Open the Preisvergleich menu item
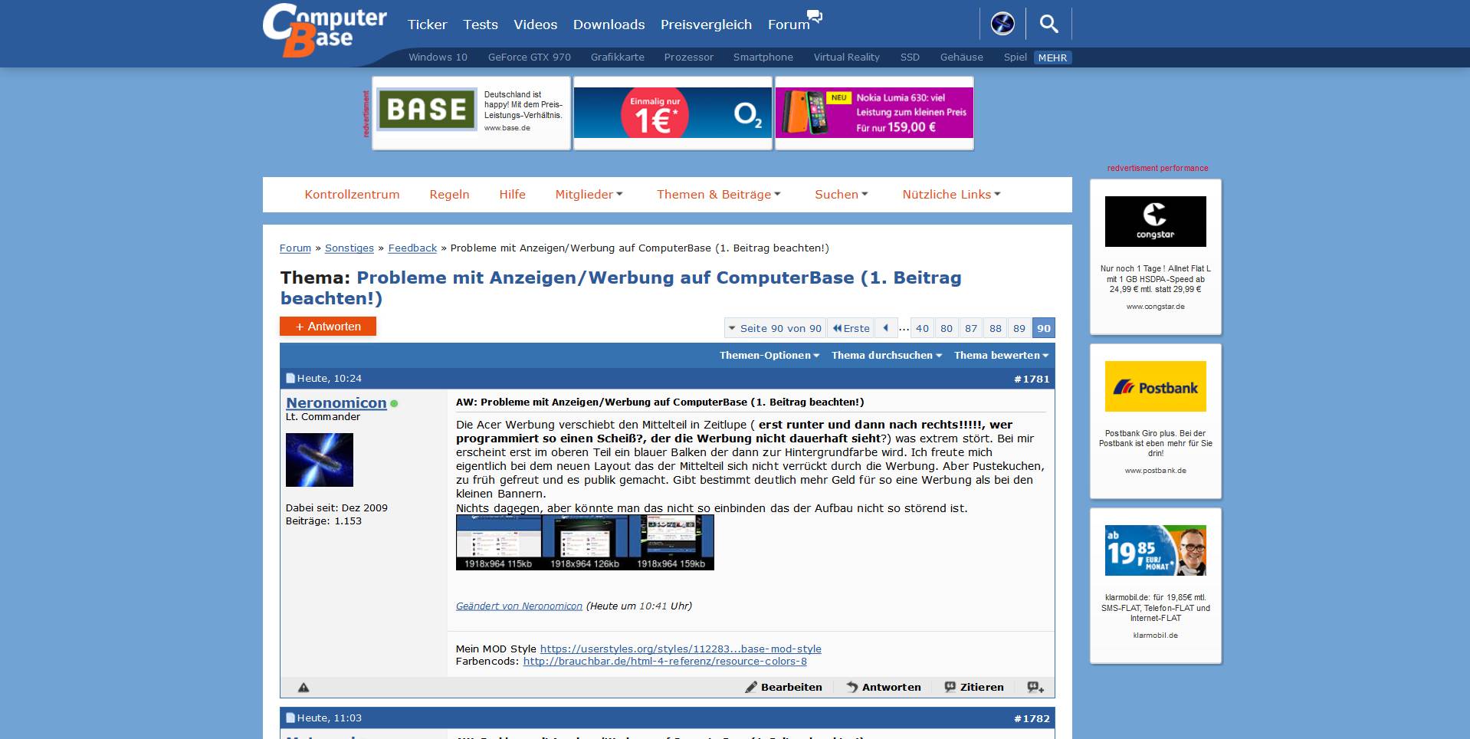The width and height of the screenshot is (1470, 739). tap(706, 25)
